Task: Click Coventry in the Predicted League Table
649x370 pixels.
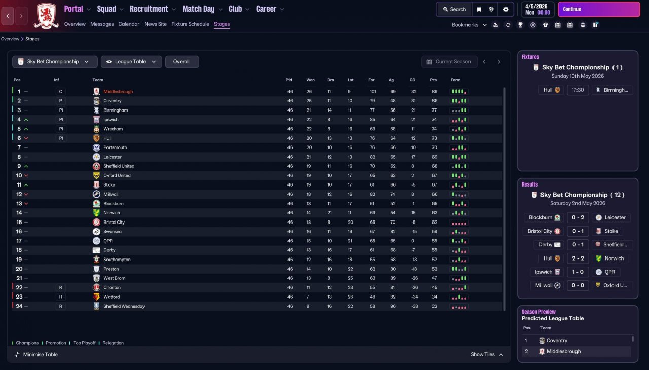Action: 557,341
